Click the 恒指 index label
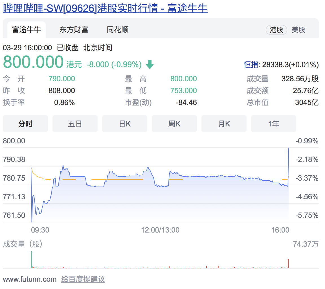This screenshot has height=289, width=325. coord(251,65)
